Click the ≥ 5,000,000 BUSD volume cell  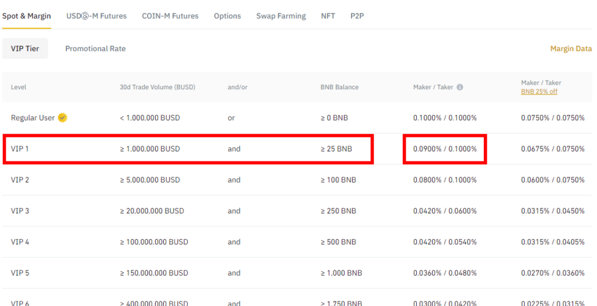[x=150, y=180]
